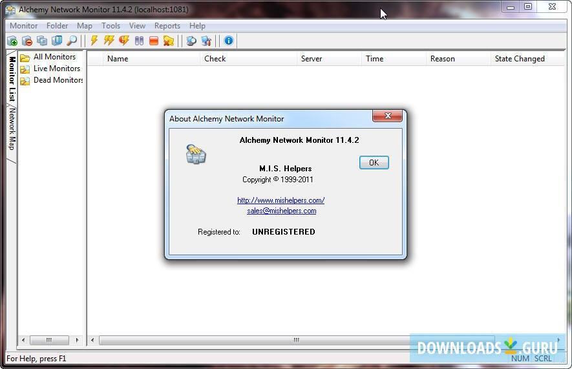This screenshot has width=572, height=369.
Task: Open the Folder menu
Action: (x=58, y=26)
